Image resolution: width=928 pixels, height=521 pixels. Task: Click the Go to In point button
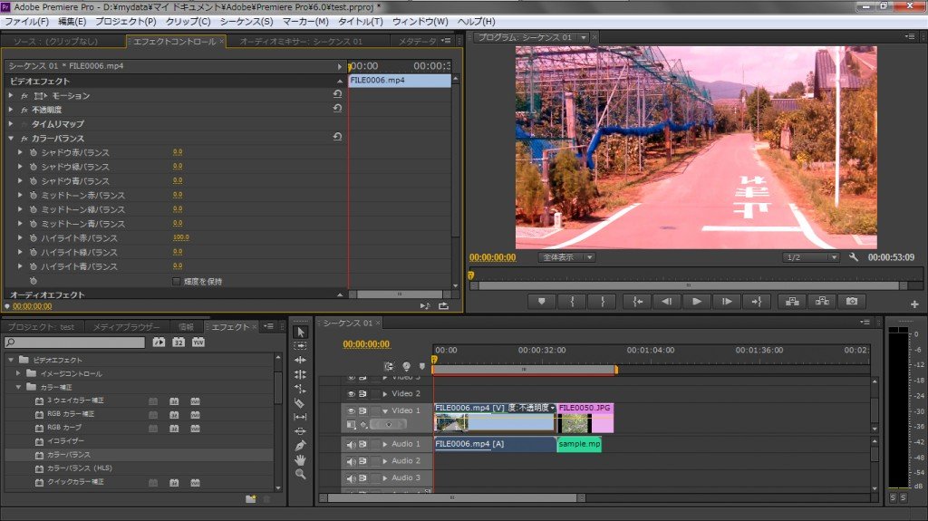point(637,302)
